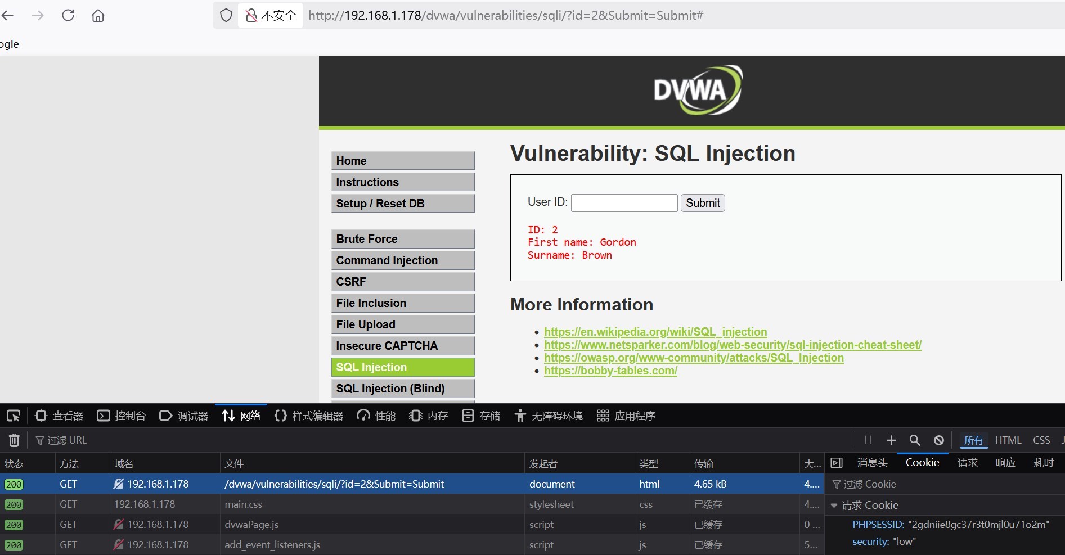1065x555 pixels.
Task: Sort by the 域名 column header
Action: [165, 464]
